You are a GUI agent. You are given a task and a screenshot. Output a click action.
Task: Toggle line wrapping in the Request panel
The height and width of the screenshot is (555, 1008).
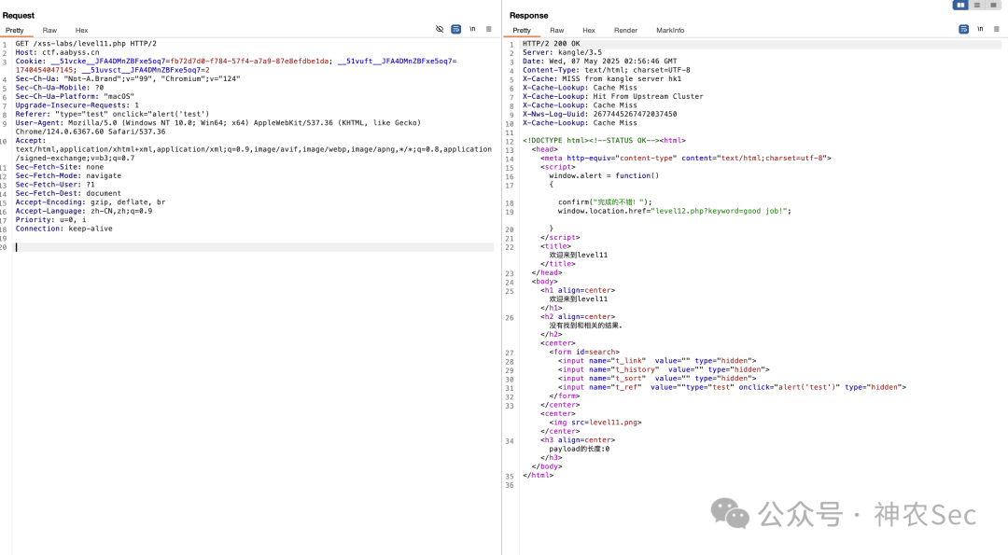455,29
